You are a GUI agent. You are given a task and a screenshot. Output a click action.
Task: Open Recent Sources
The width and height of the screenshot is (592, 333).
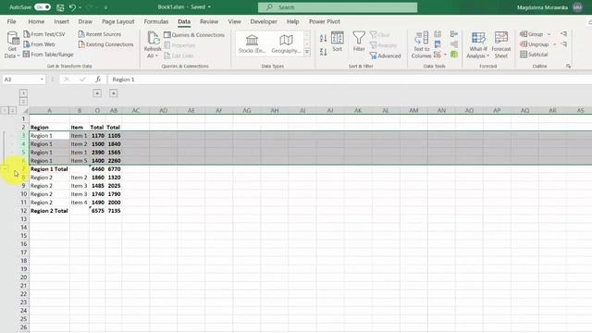click(x=100, y=34)
